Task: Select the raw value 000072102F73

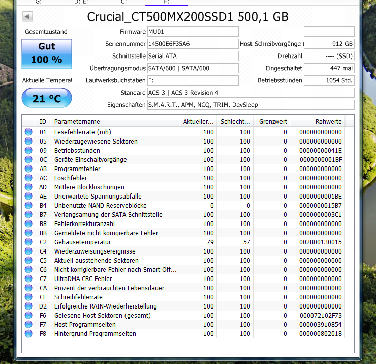Action: pyautogui.click(x=321, y=316)
